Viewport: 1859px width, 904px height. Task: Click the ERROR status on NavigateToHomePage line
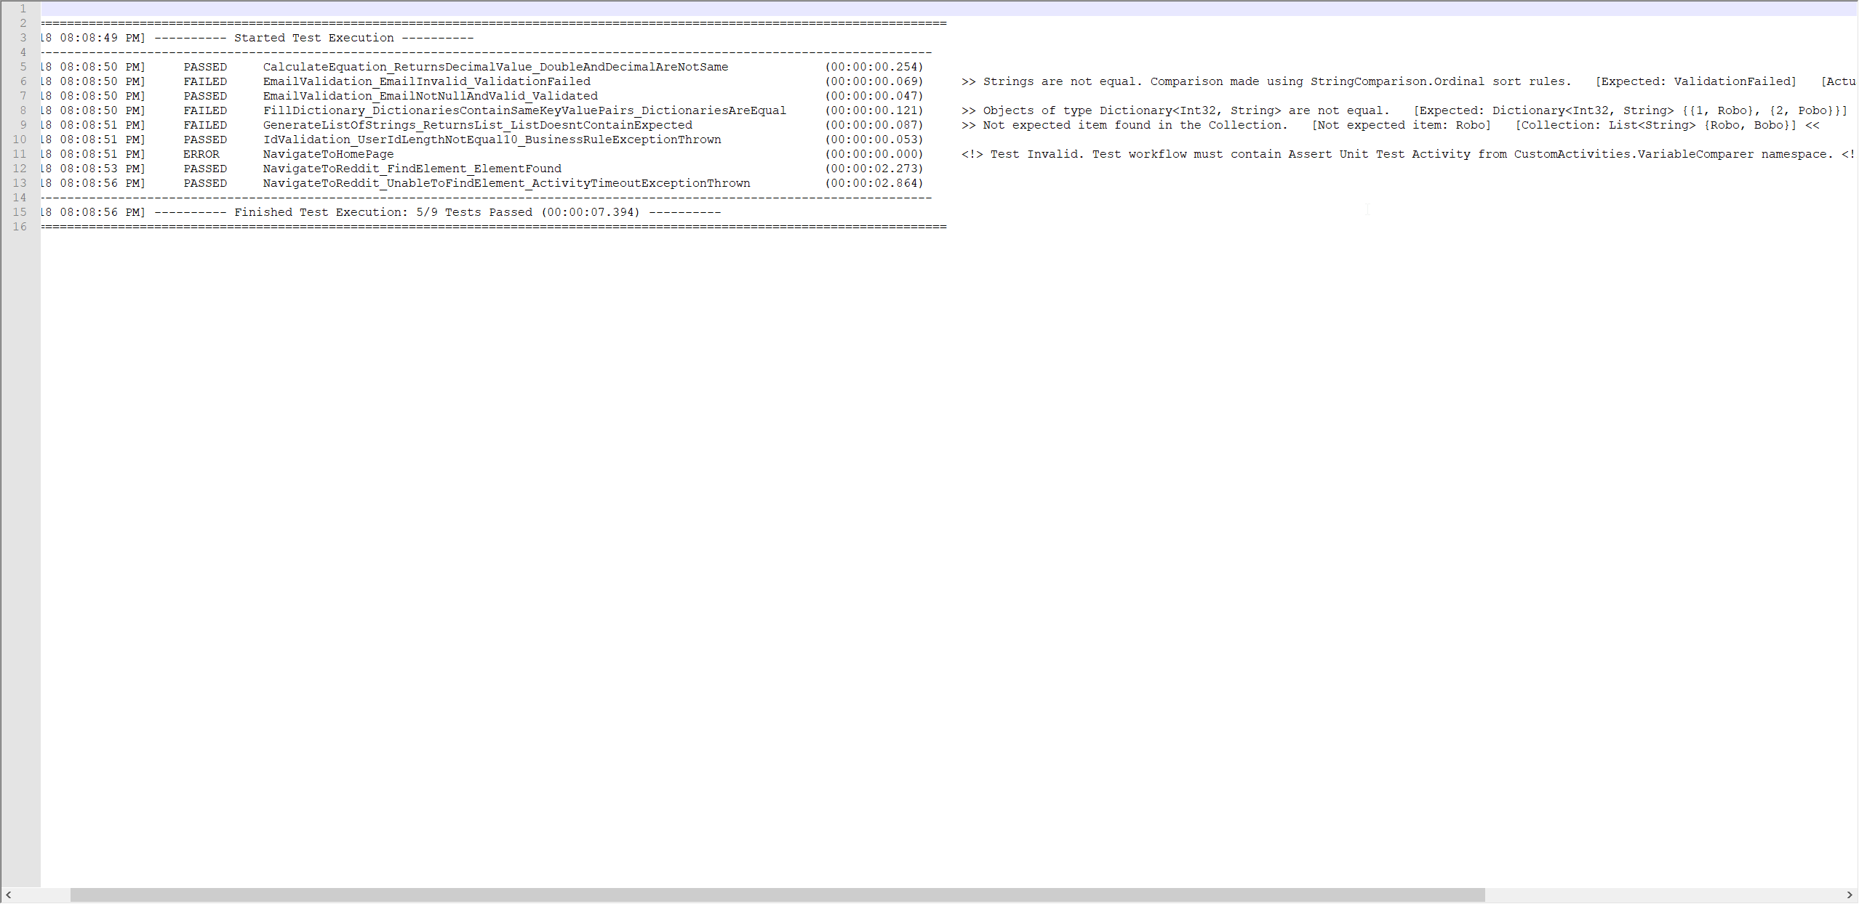click(x=201, y=154)
